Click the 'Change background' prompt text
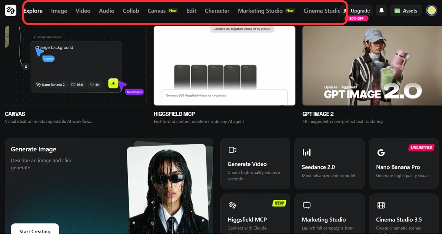Image resolution: width=442 pixels, height=248 pixels. click(54, 47)
